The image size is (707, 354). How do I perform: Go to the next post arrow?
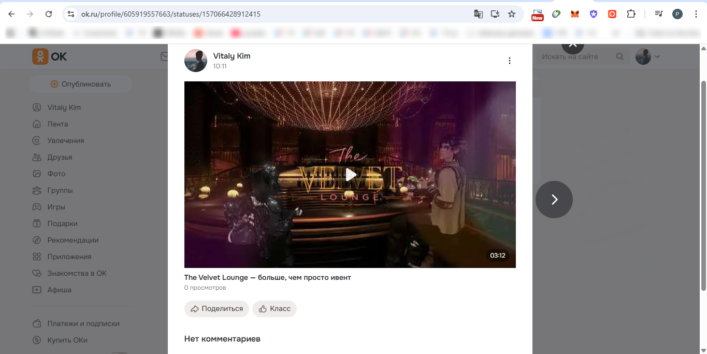pyautogui.click(x=554, y=200)
